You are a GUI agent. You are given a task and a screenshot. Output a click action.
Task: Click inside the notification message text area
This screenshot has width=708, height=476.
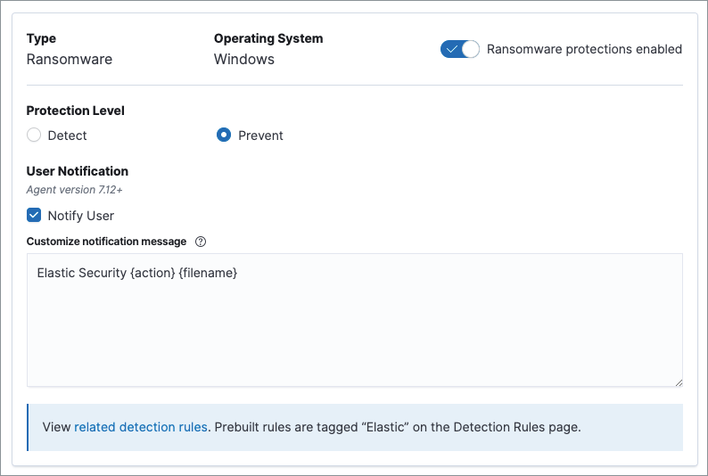click(354, 330)
